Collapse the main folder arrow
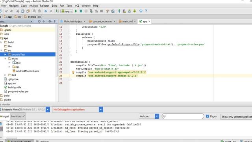252x142 pixels. pos(5,59)
